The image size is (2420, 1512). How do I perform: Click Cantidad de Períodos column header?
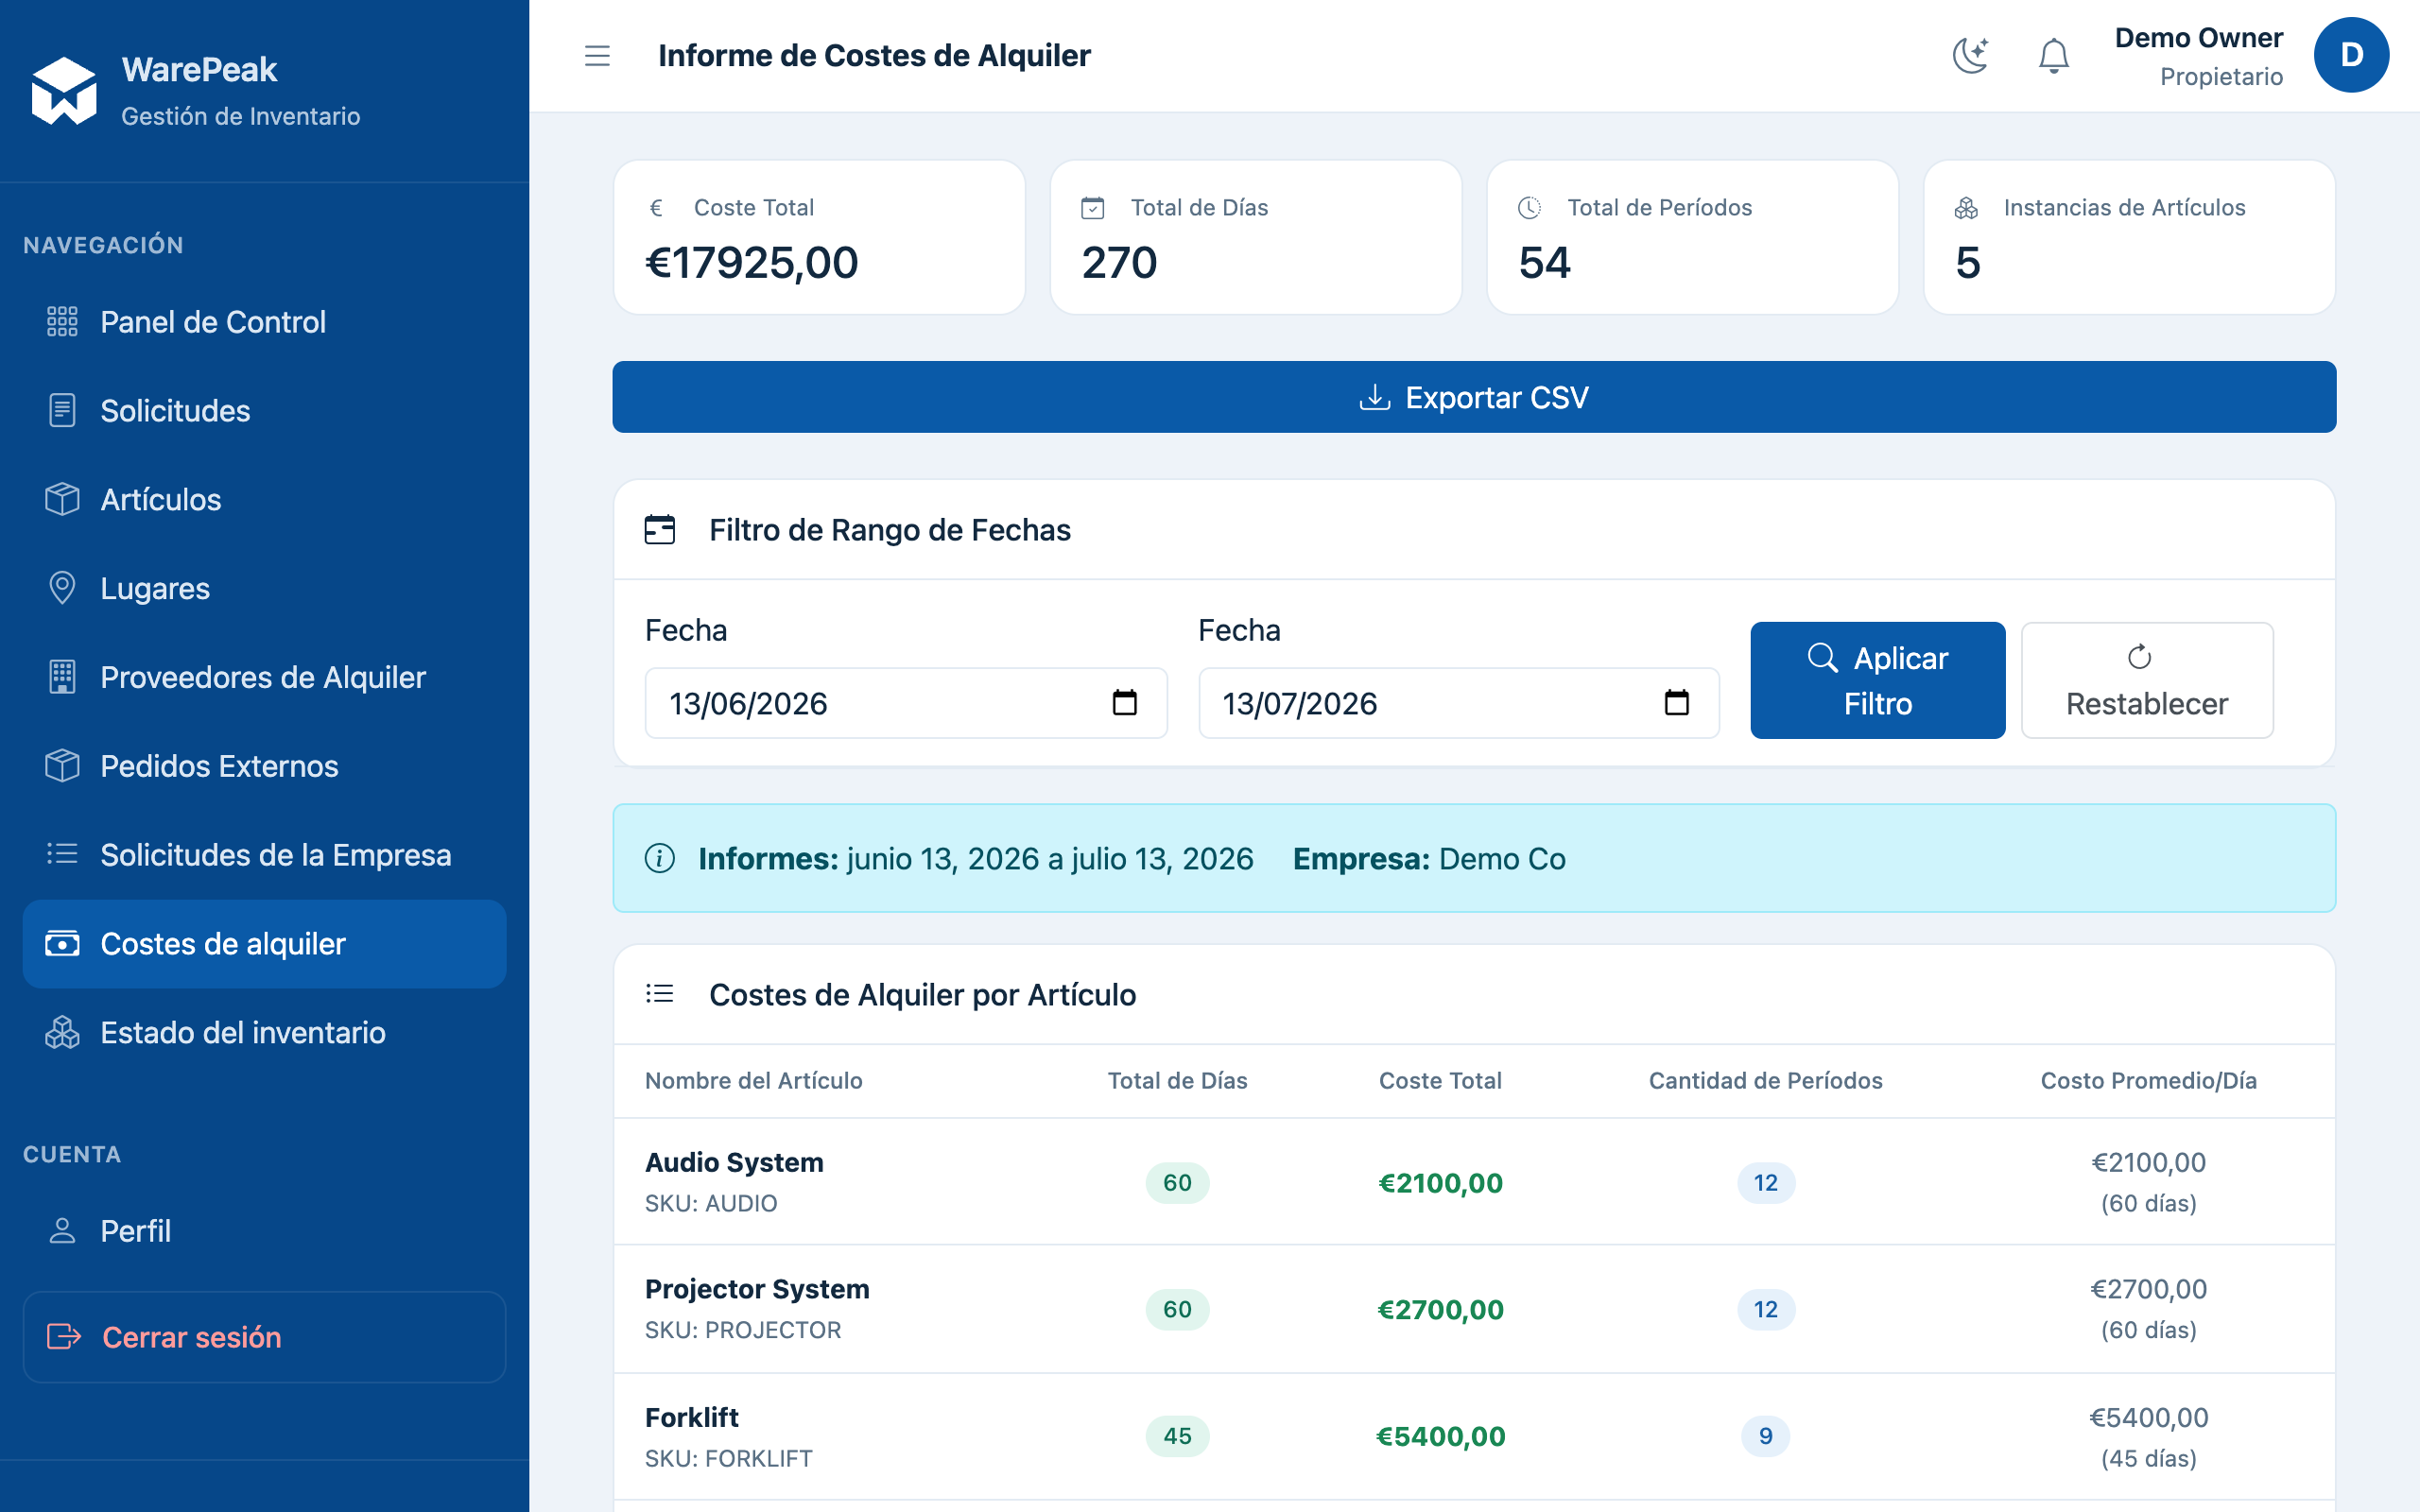[x=1765, y=1080]
